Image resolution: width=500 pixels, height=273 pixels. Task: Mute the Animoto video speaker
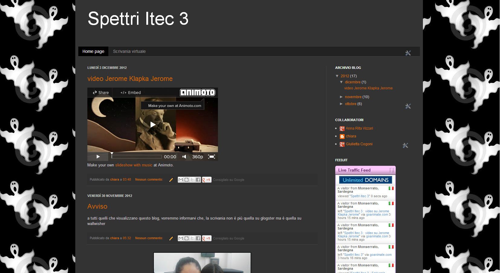(184, 157)
